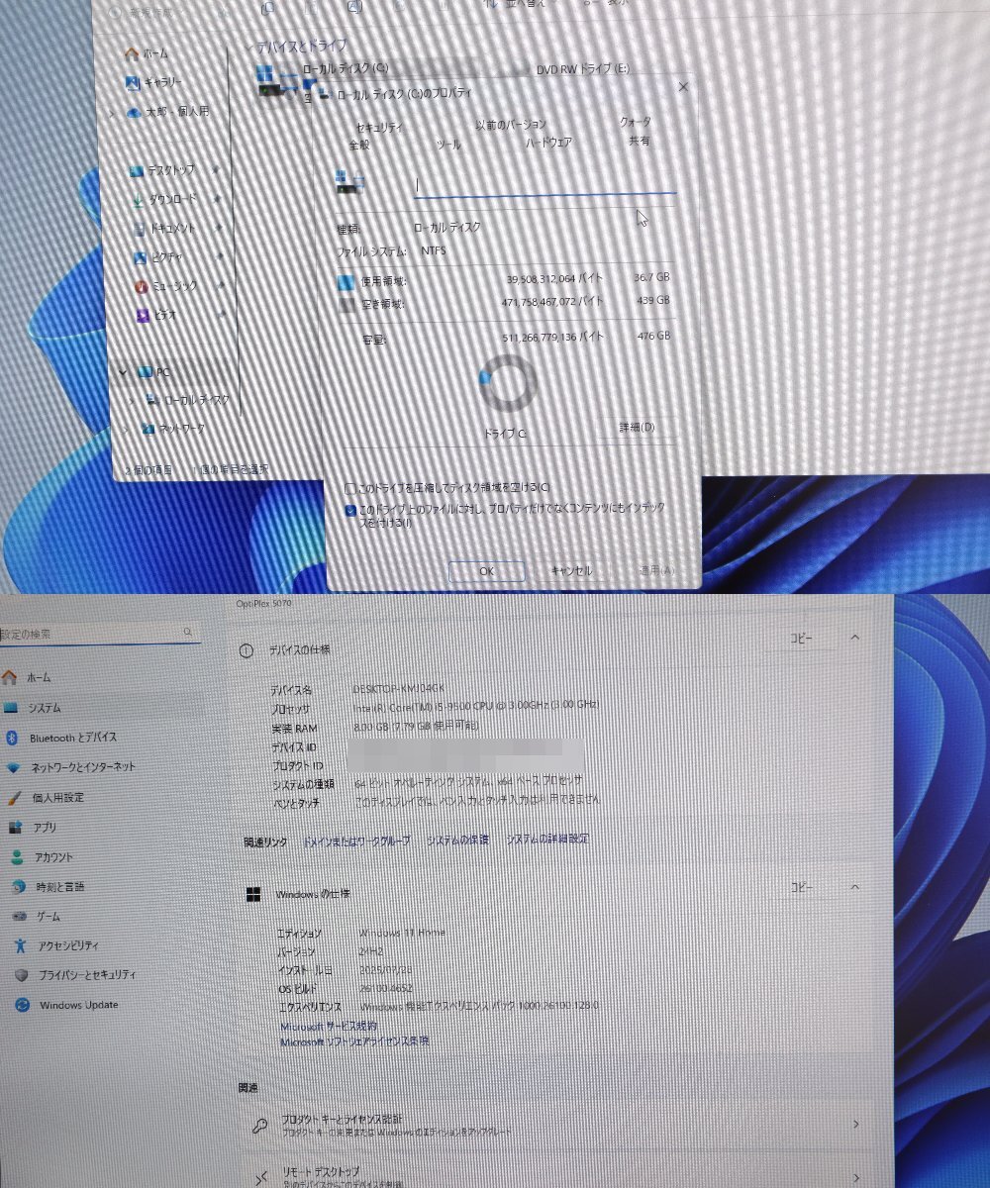Open Microsoft サービス規約 link

pyautogui.click(x=329, y=1026)
